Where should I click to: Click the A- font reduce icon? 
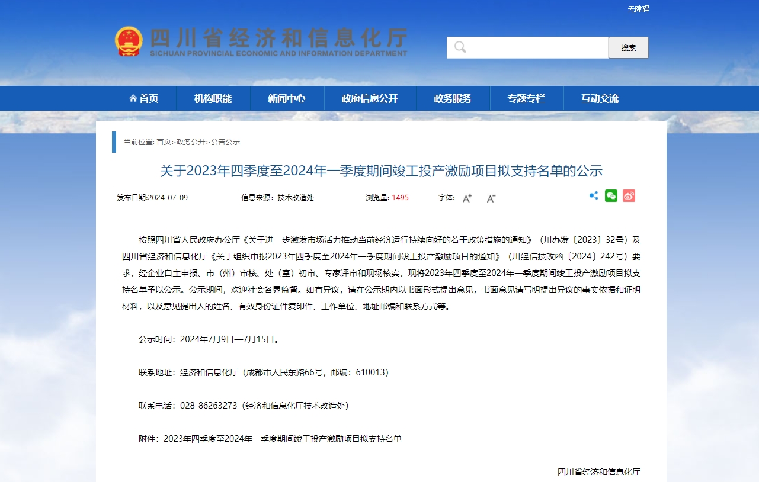(x=491, y=199)
